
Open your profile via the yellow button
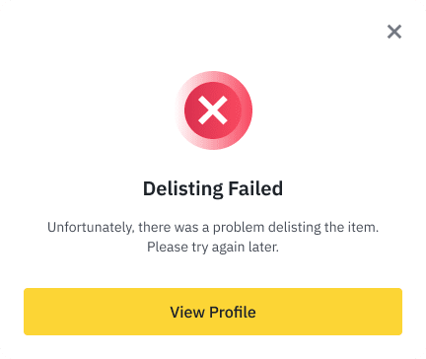[213, 312]
